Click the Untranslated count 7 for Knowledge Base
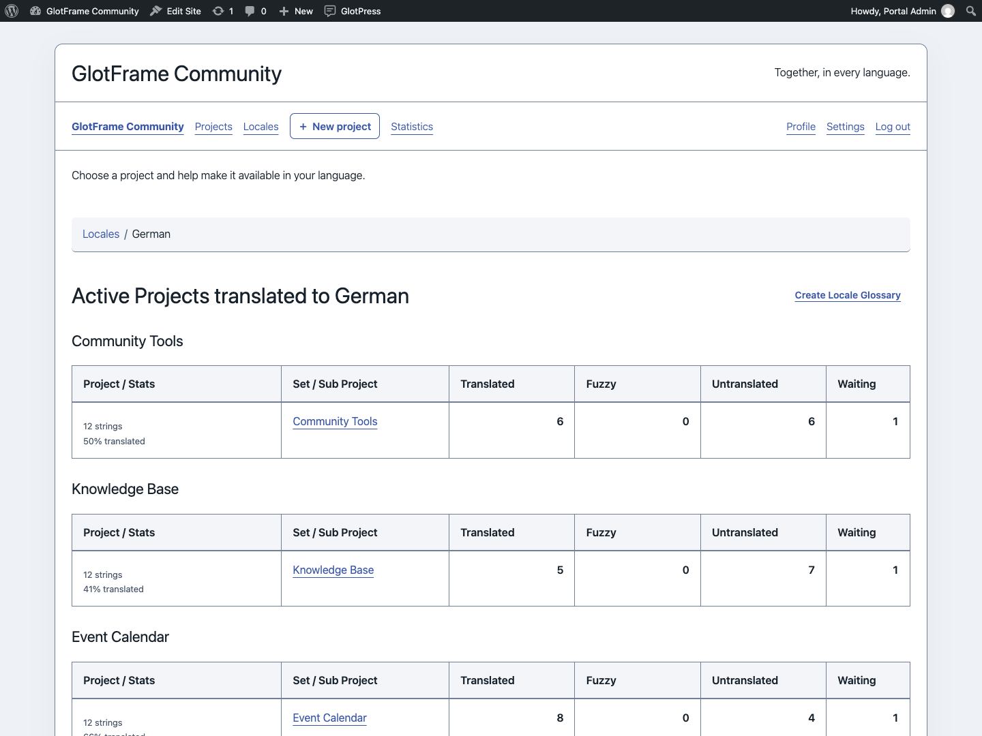982x736 pixels. pos(812,570)
